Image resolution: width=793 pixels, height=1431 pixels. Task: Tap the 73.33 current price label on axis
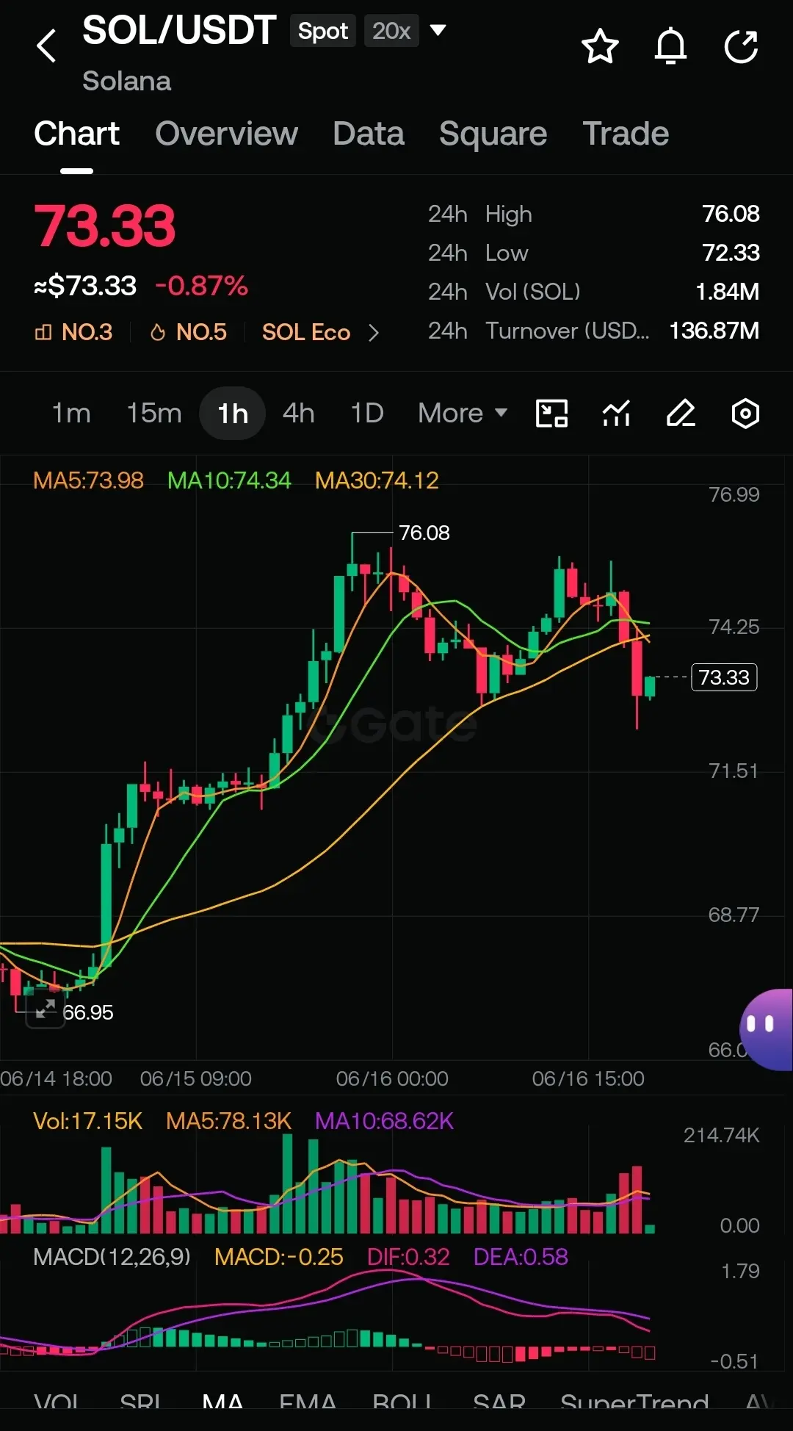pos(724,677)
